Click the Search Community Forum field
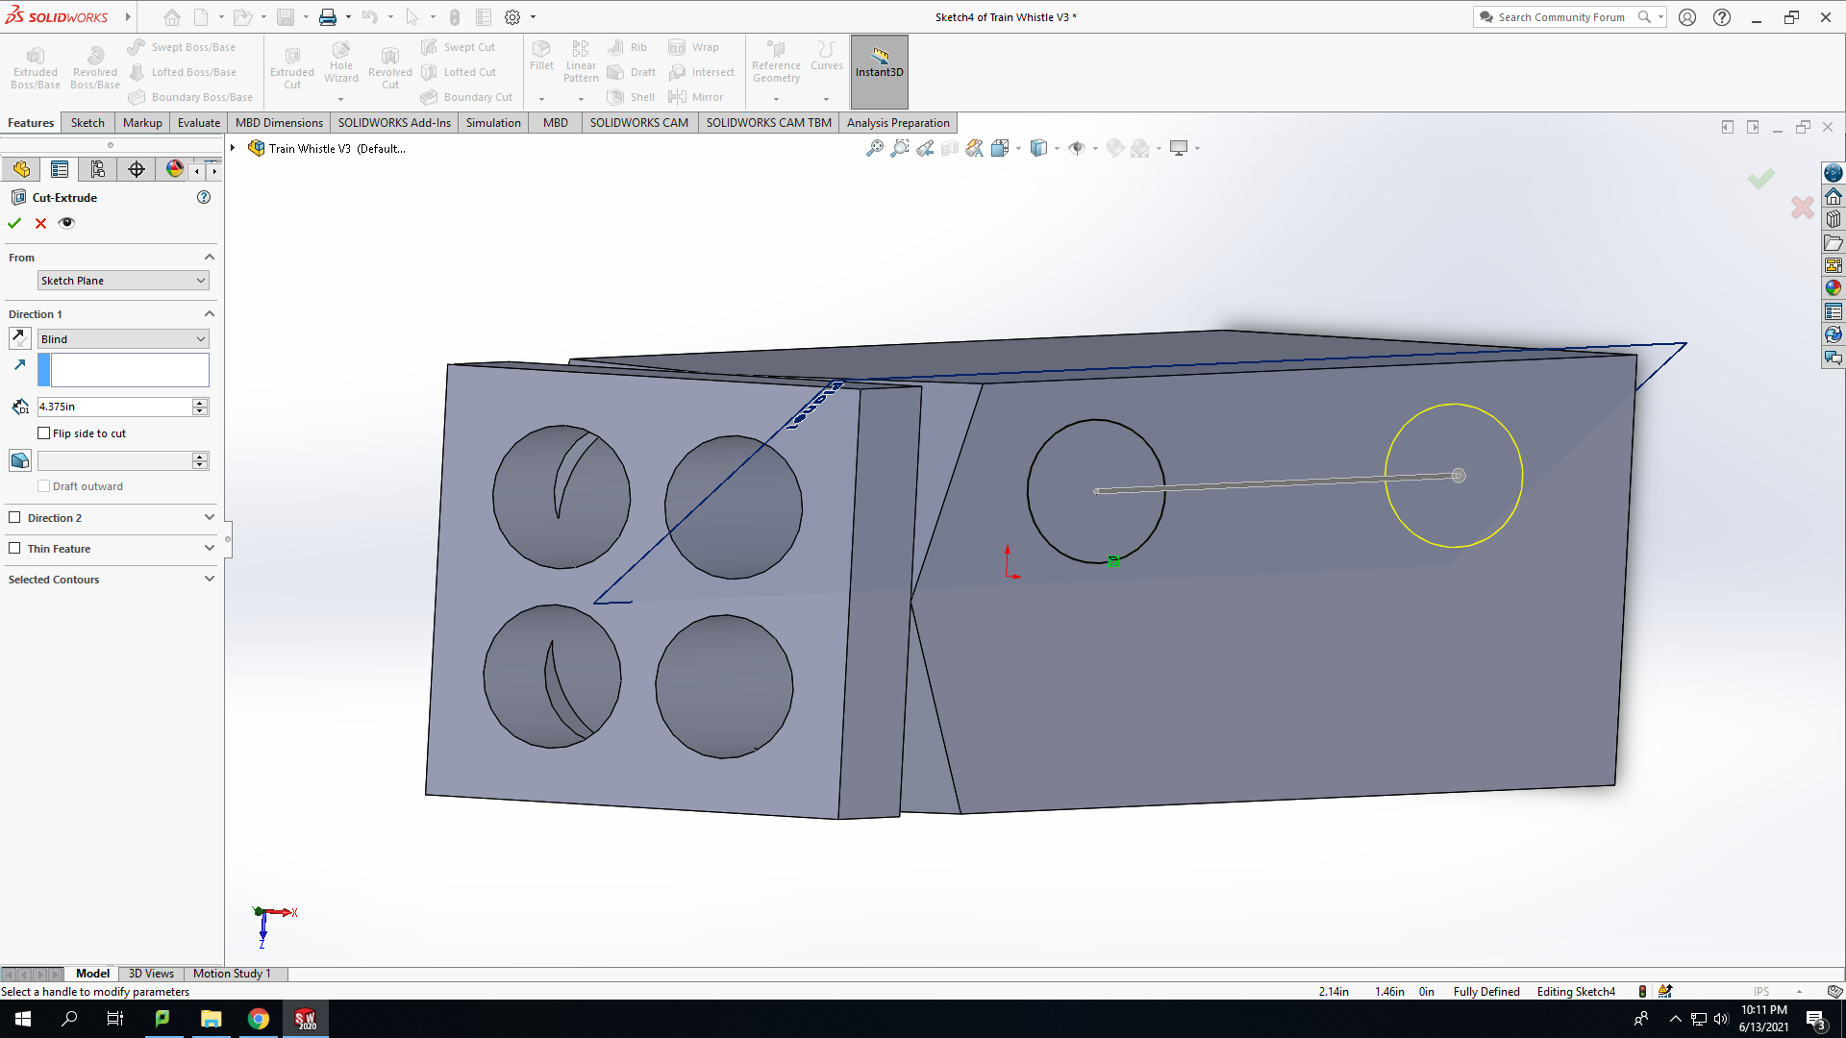Image resolution: width=1846 pixels, height=1038 pixels. point(1561,17)
